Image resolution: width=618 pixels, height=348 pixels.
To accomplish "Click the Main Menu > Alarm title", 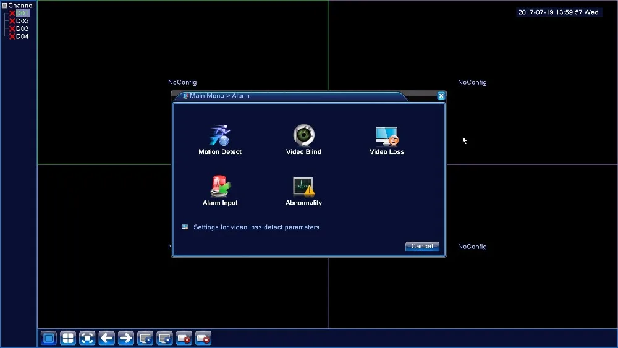I will point(219,96).
